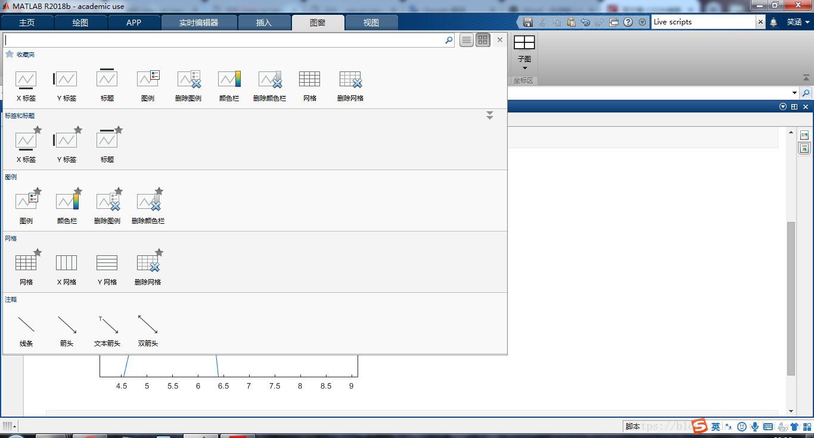Add 颜色栏 from the 收藏夹 favorites row
This screenshot has width=814, height=438.
(229, 86)
